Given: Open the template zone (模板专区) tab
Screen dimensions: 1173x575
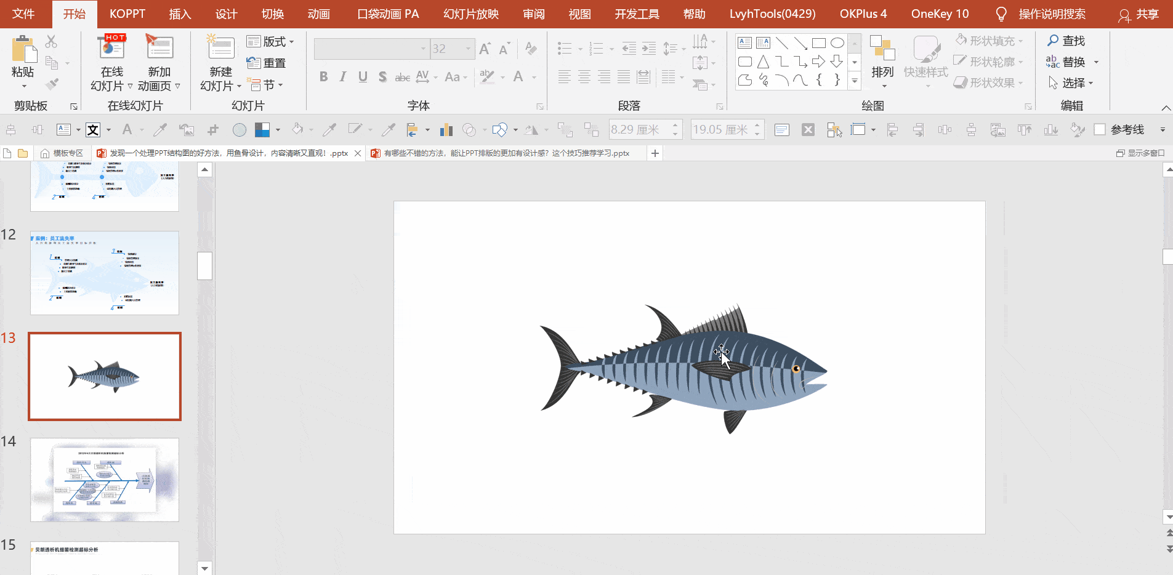Looking at the screenshot, I should click(x=62, y=153).
